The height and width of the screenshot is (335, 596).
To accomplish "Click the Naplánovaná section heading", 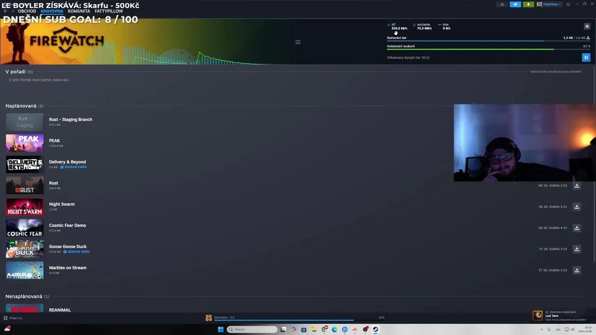I will tap(21, 106).
